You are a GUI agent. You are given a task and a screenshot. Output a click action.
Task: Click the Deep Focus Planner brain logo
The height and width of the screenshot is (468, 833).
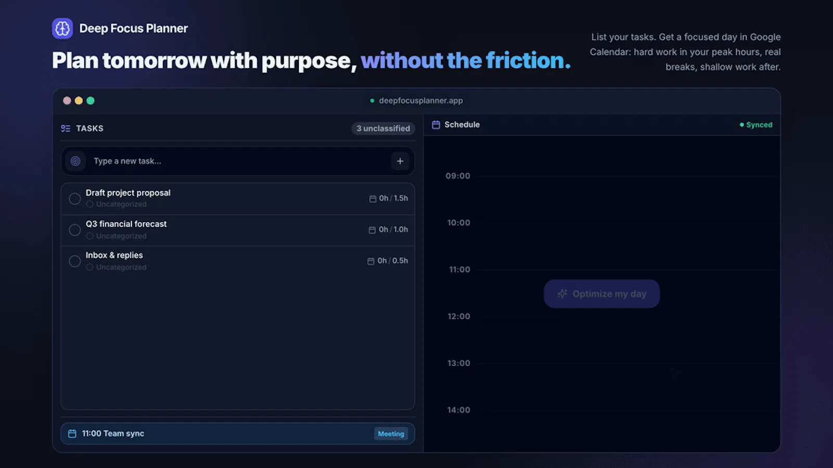[x=62, y=29]
